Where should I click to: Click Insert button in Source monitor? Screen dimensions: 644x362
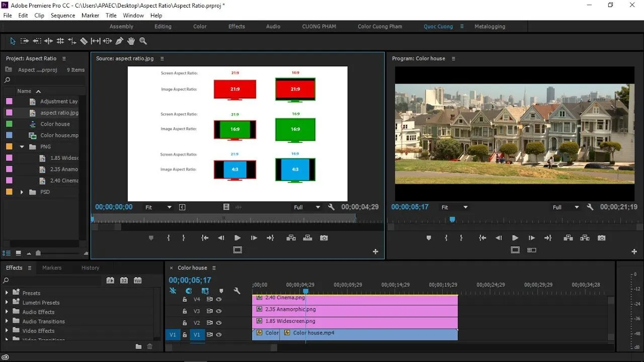291,238
